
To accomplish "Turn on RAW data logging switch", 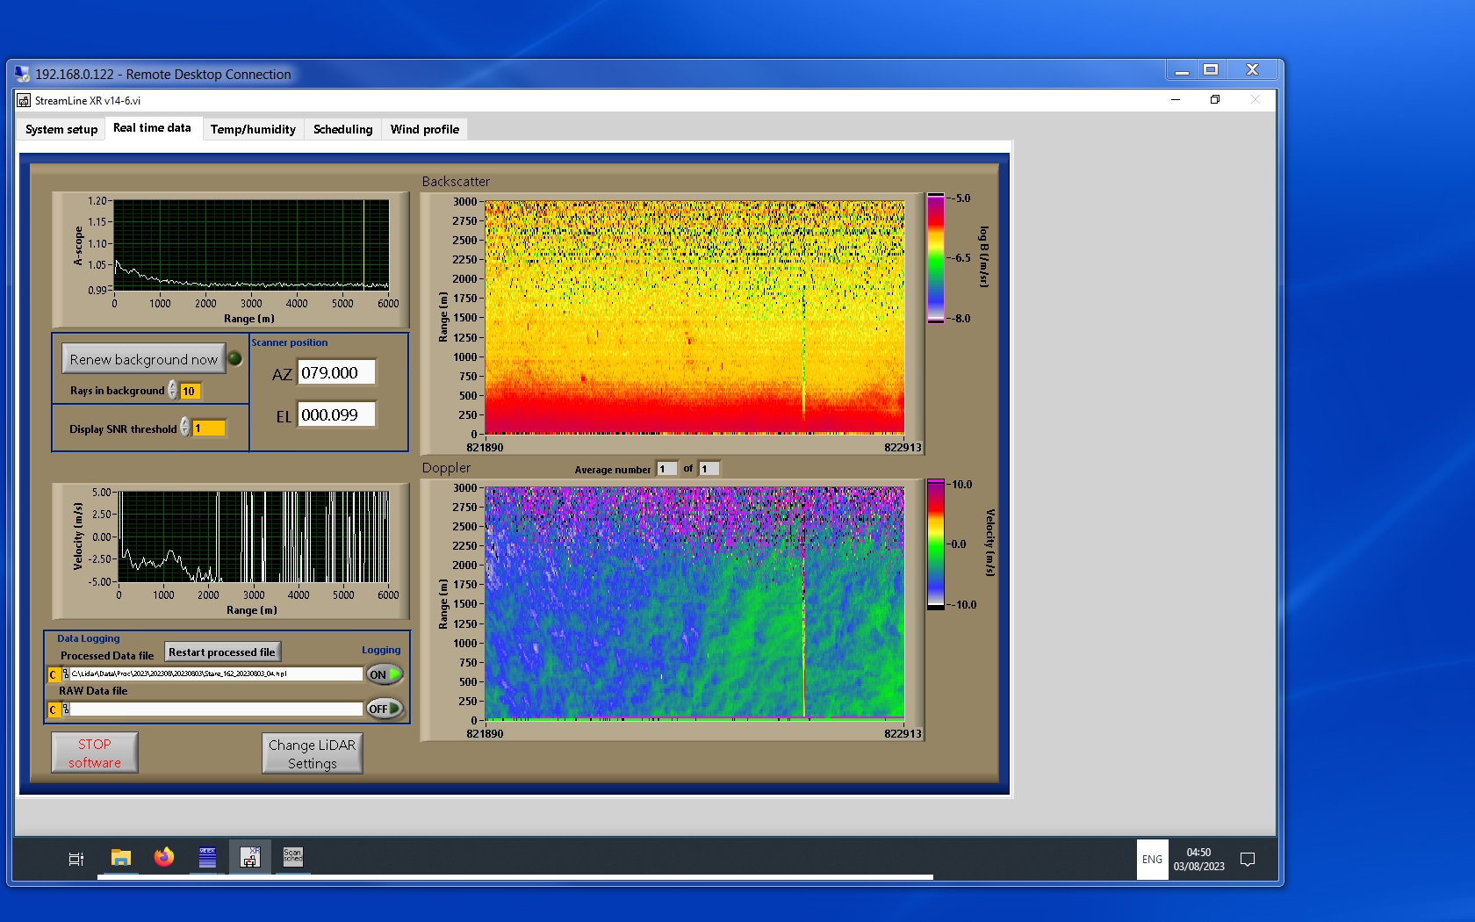I will point(385,709).
